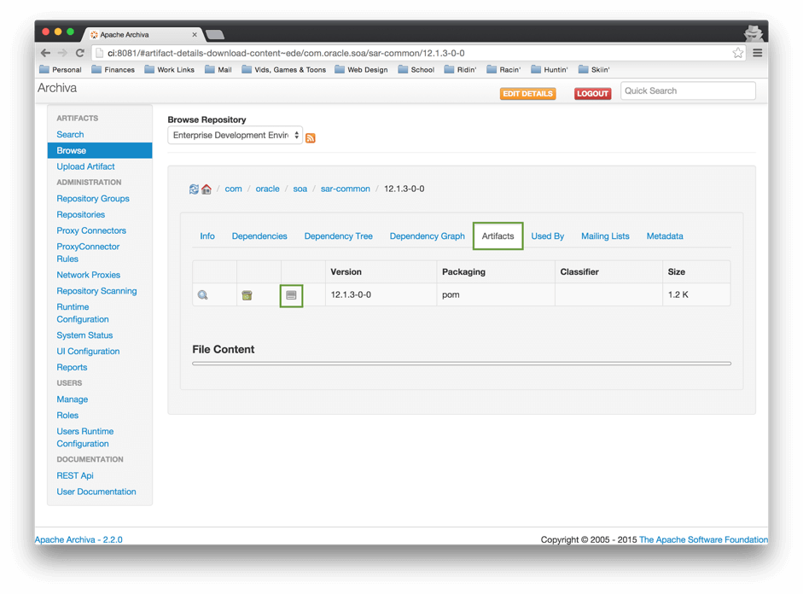Switch to Dependencies tab
This screenshot has height=594, width=803.
[259, 236]
